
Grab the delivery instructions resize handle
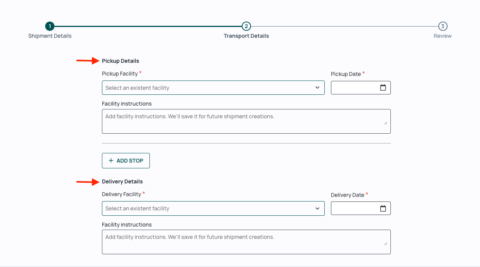[385, 244]
